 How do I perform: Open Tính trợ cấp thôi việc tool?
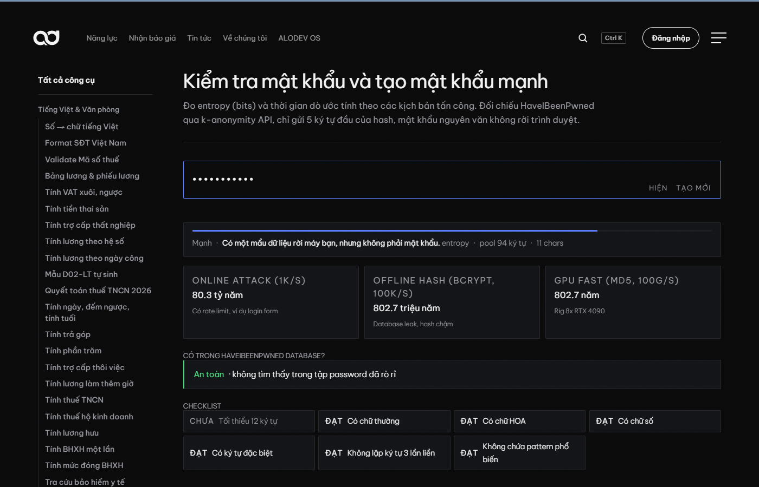[85, 367]
